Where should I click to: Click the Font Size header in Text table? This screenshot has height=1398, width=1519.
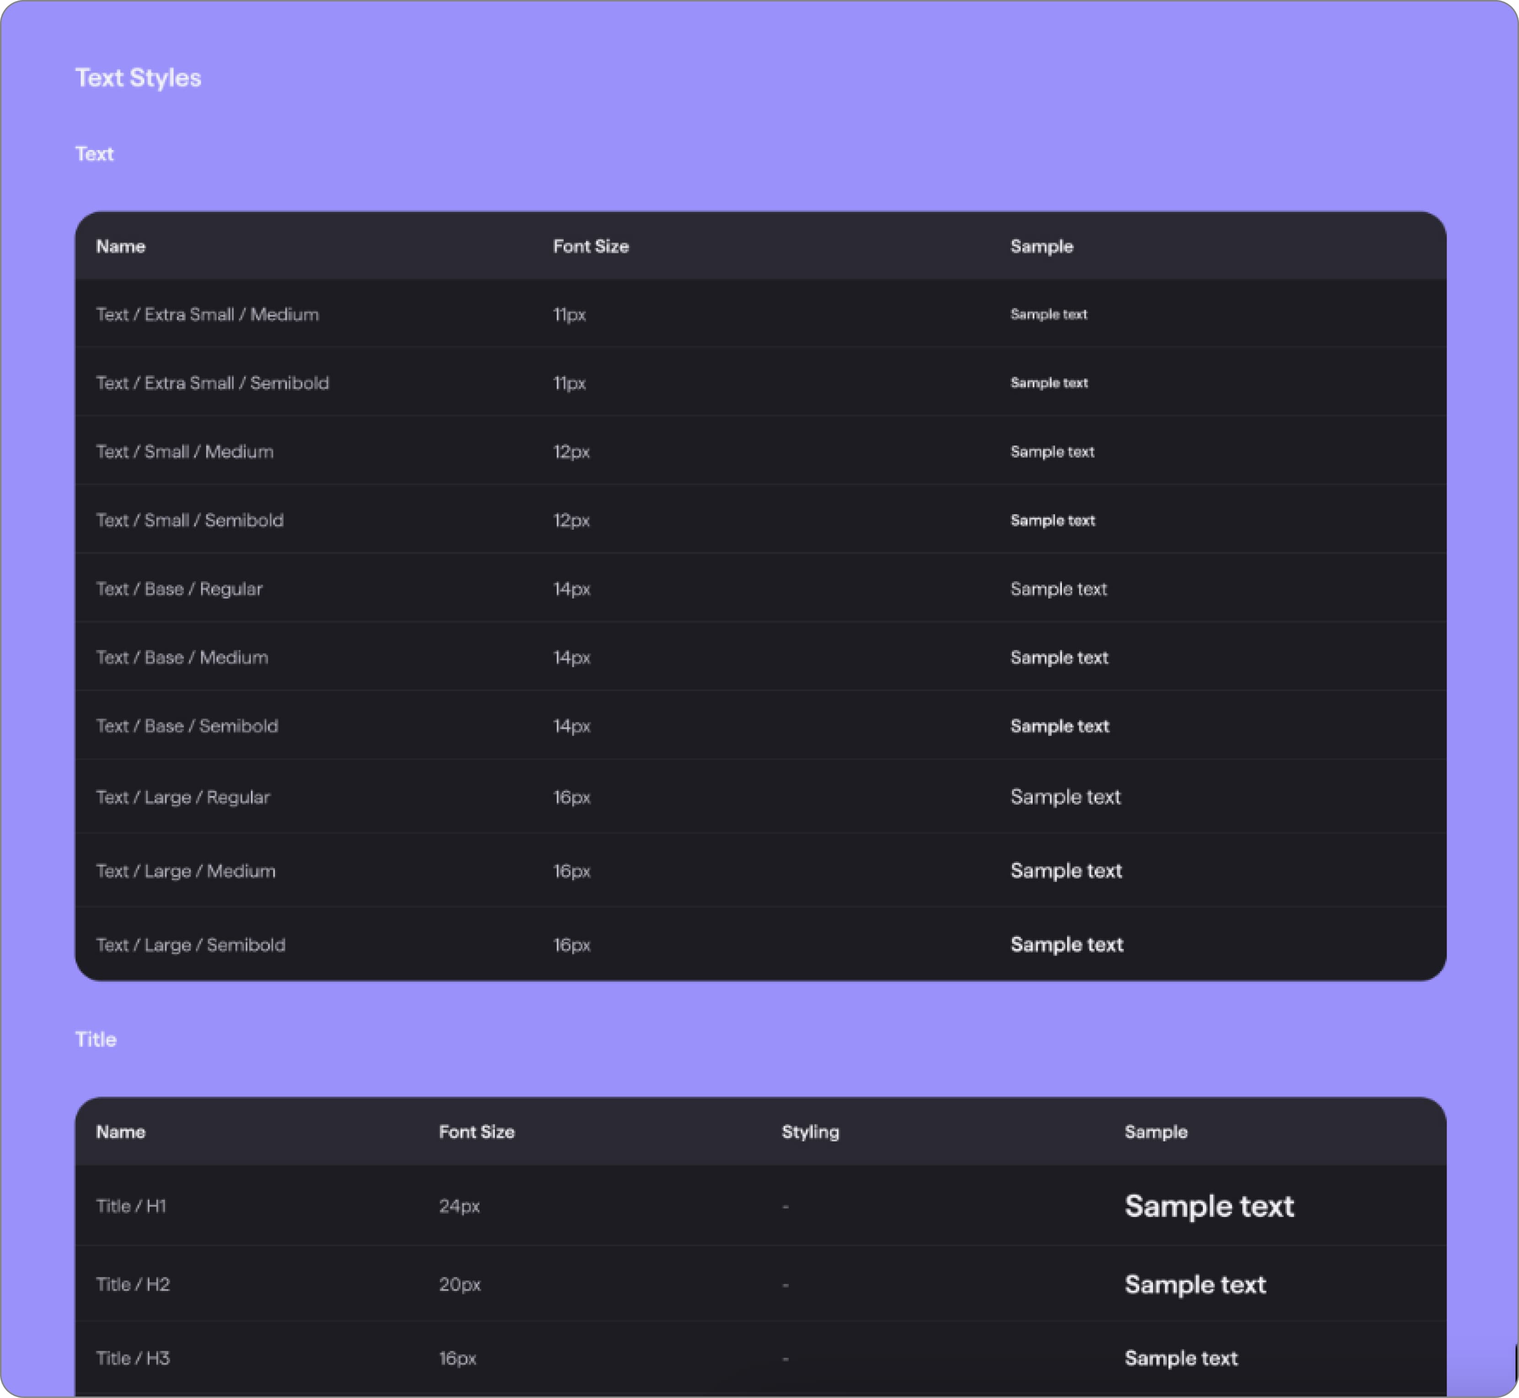tap(591, 247)
